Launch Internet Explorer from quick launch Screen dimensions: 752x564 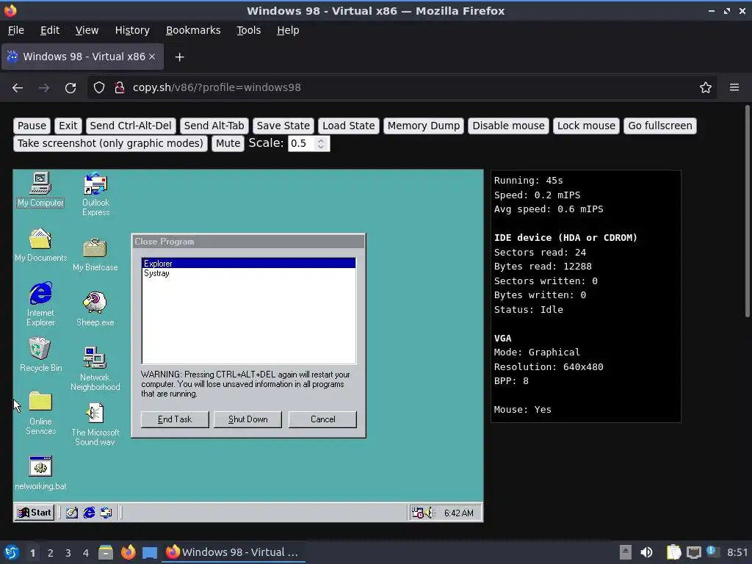89,513
